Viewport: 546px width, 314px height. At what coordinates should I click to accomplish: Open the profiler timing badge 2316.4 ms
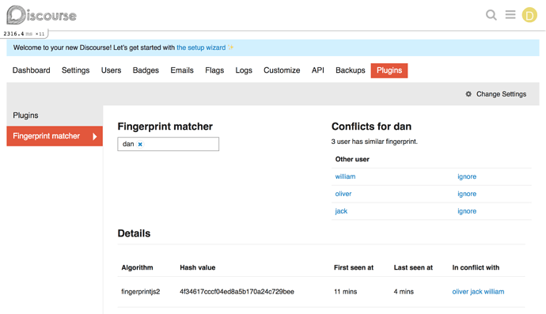point(24,34)
